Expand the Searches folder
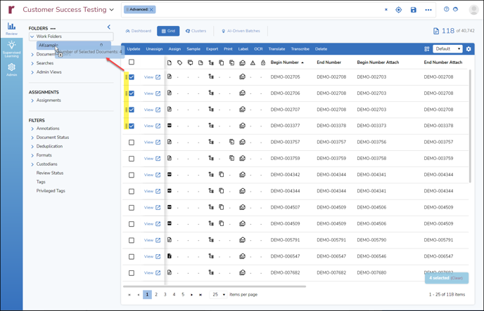484x311 pixels. pos(32,63)
